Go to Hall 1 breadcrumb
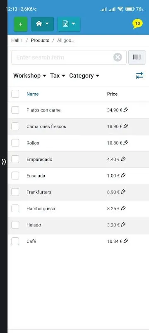149x333 pixels. click(x=17, y=40)
